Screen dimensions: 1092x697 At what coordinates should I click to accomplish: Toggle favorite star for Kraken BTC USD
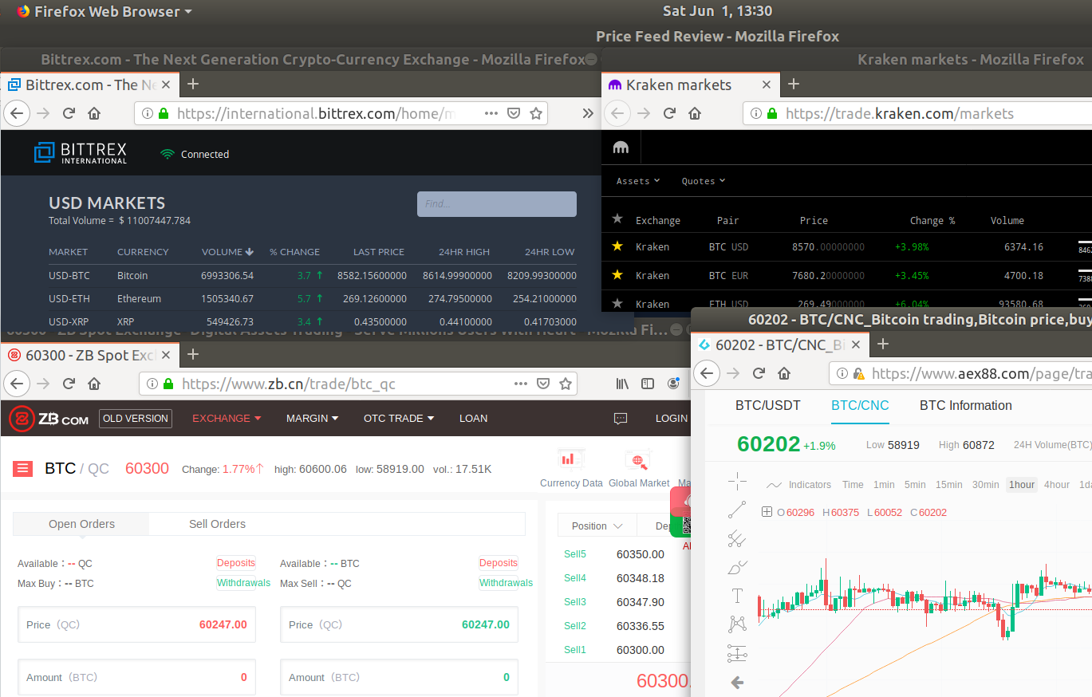[x=617, y=246]
